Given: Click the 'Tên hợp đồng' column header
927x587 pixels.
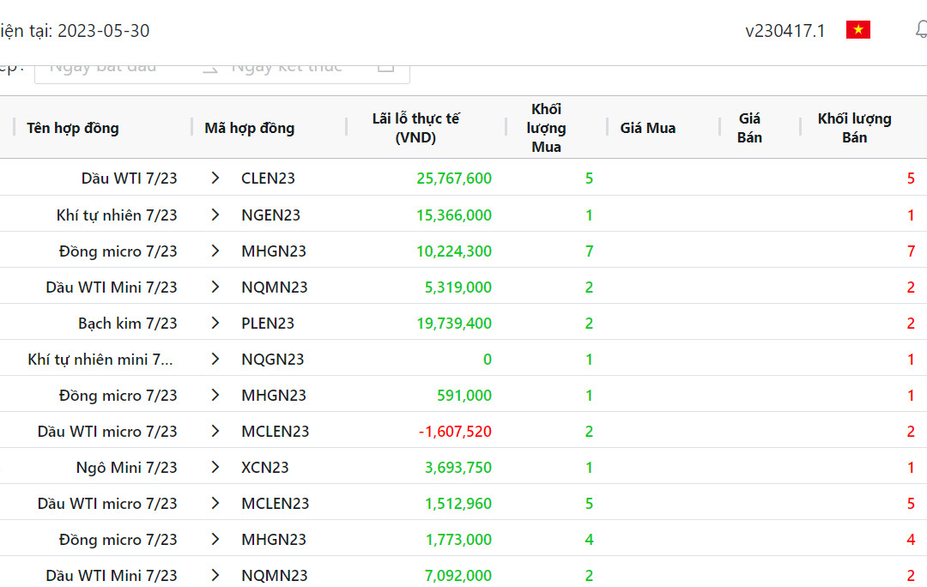Looking at the screenshot, I should tap(73, 128).
